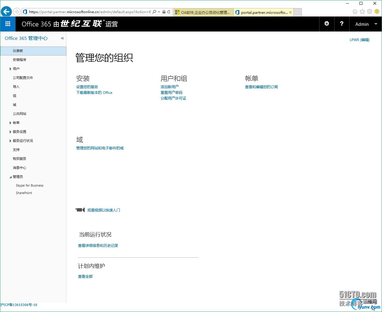Click 设置您的服务 link
This screenshot has height=312, width=382.
(x=87, y=87)
